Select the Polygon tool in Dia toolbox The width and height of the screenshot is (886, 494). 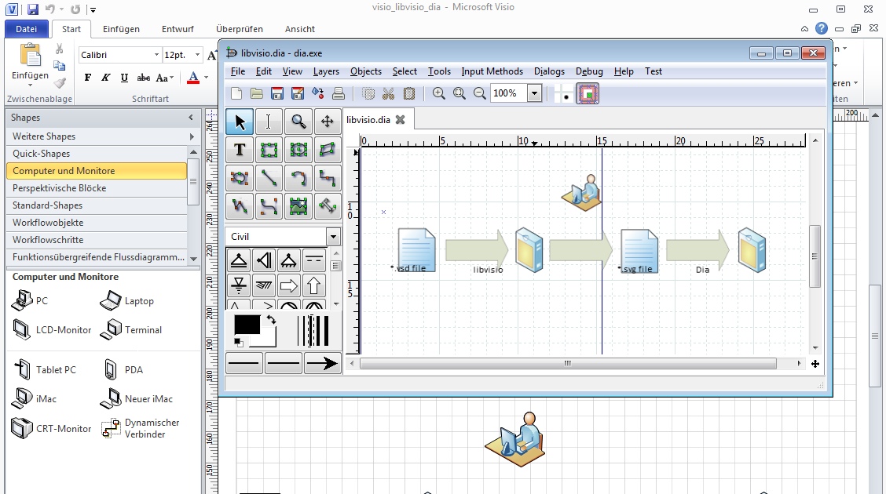click(328, 150)
